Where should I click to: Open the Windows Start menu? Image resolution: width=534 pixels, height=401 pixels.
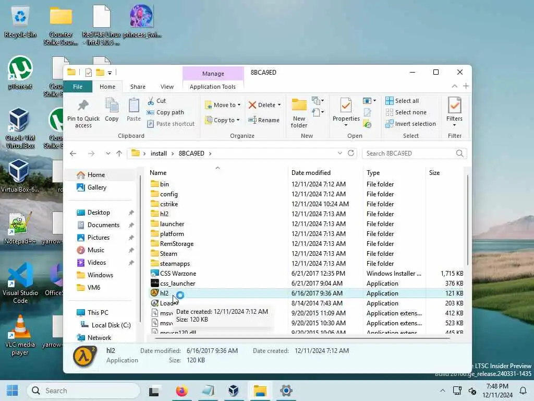(x=13, y=391)
